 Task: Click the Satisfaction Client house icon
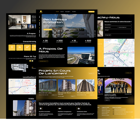tap(79, 108)
